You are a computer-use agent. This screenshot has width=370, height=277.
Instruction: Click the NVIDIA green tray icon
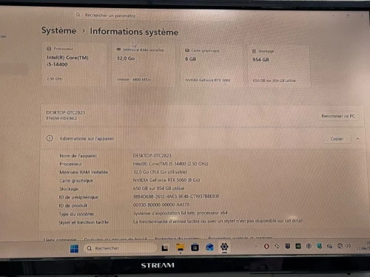coord(298,246)
